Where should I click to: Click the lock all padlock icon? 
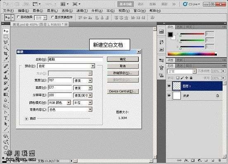191,78
